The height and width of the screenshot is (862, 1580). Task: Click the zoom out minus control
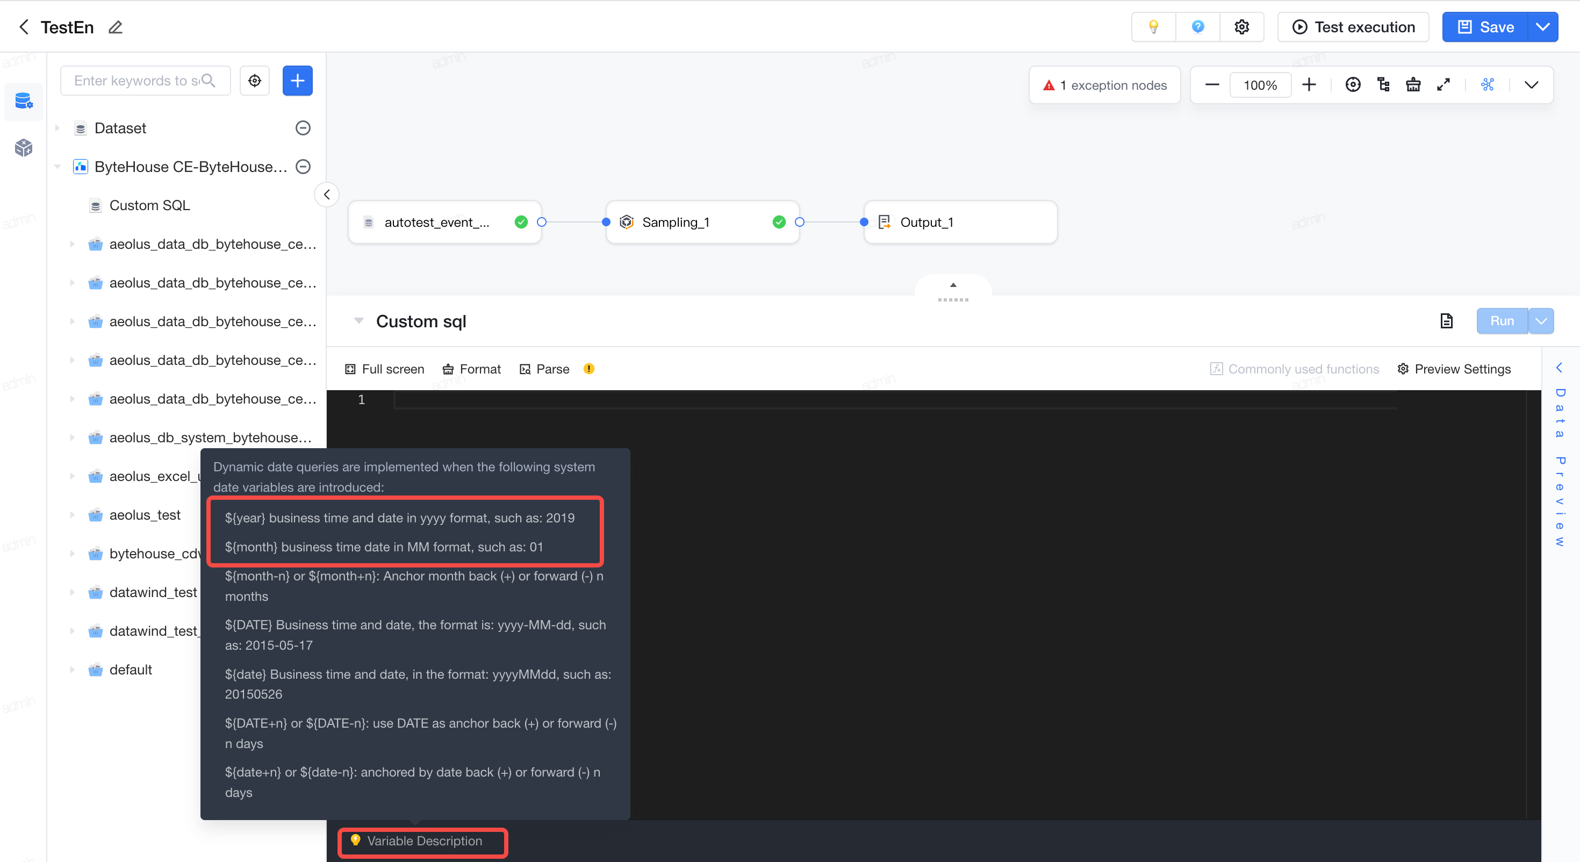pos(1212,85)
